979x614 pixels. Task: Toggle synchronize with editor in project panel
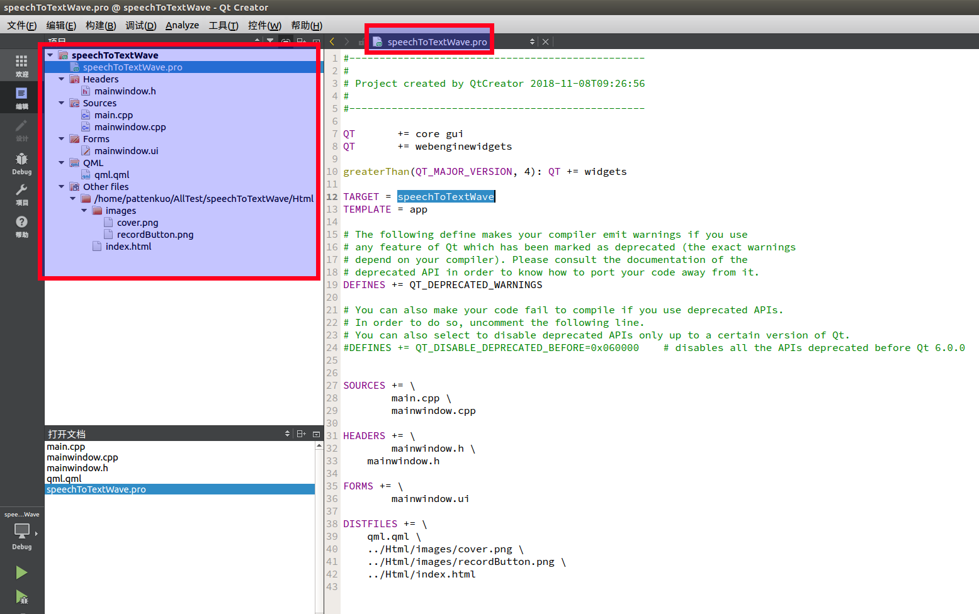click(285, 40)
